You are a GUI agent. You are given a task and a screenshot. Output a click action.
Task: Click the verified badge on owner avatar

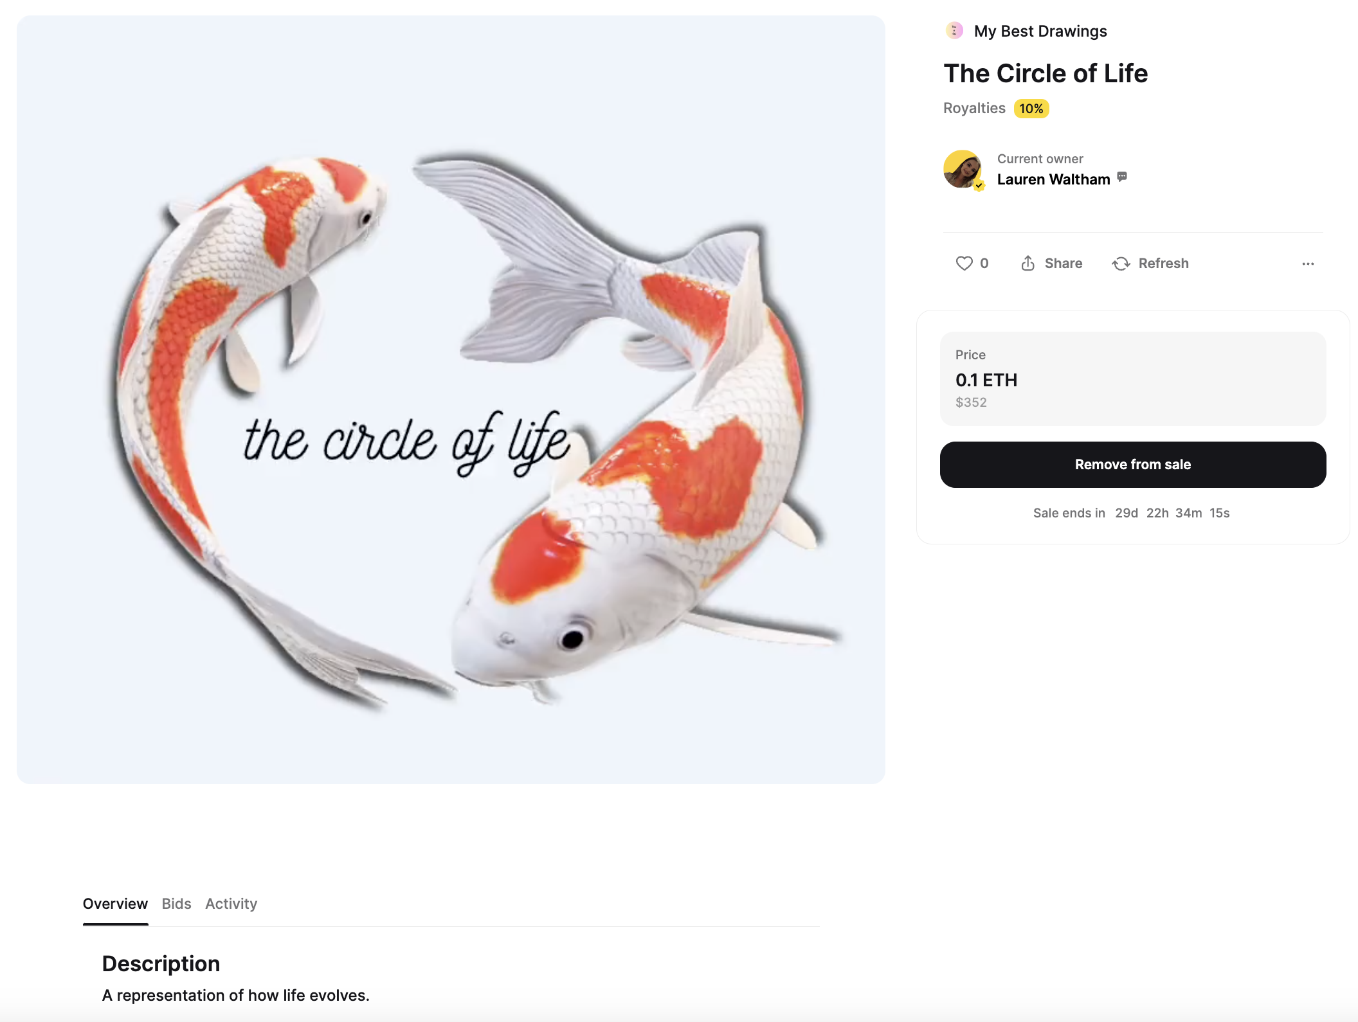click(979, 186)
